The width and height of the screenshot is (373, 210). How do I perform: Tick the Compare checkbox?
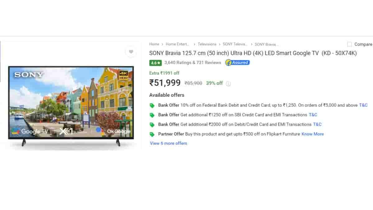350,44
